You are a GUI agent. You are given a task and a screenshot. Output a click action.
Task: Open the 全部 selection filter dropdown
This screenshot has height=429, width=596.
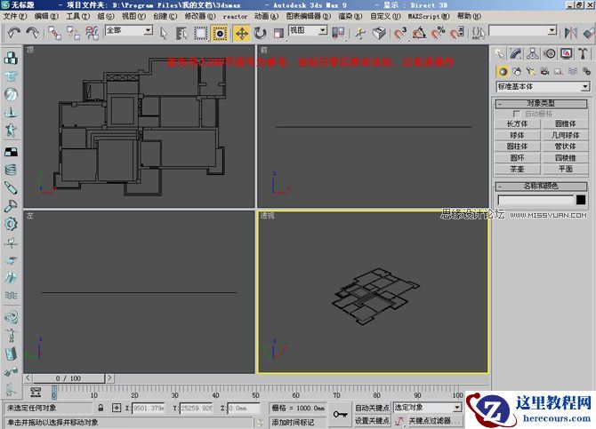[x=149, y=30]
